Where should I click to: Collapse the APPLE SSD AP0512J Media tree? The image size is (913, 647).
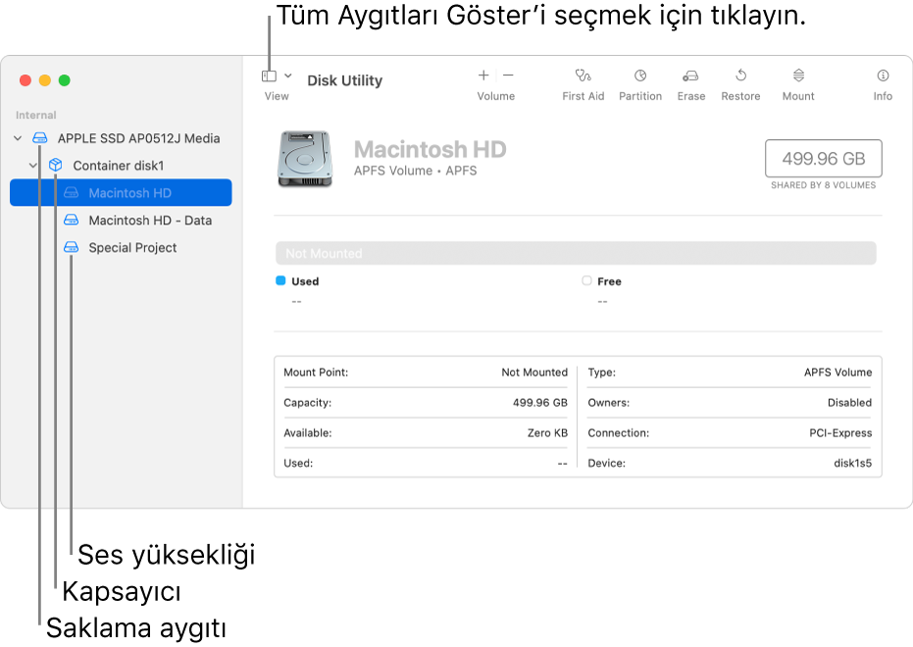click(x=18, y=138)
